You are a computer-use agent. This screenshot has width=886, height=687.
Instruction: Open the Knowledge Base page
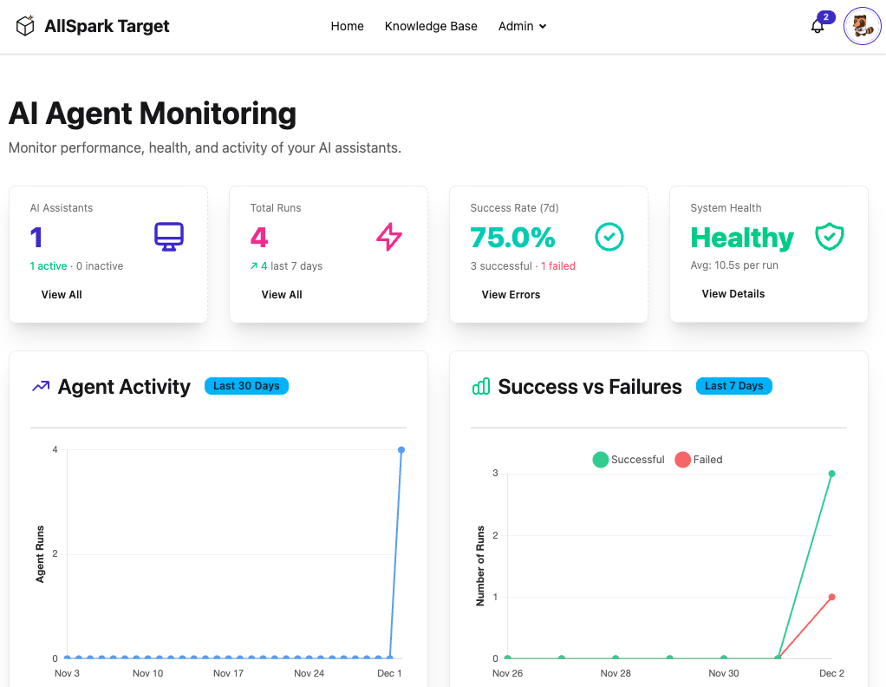click(431, 26)
